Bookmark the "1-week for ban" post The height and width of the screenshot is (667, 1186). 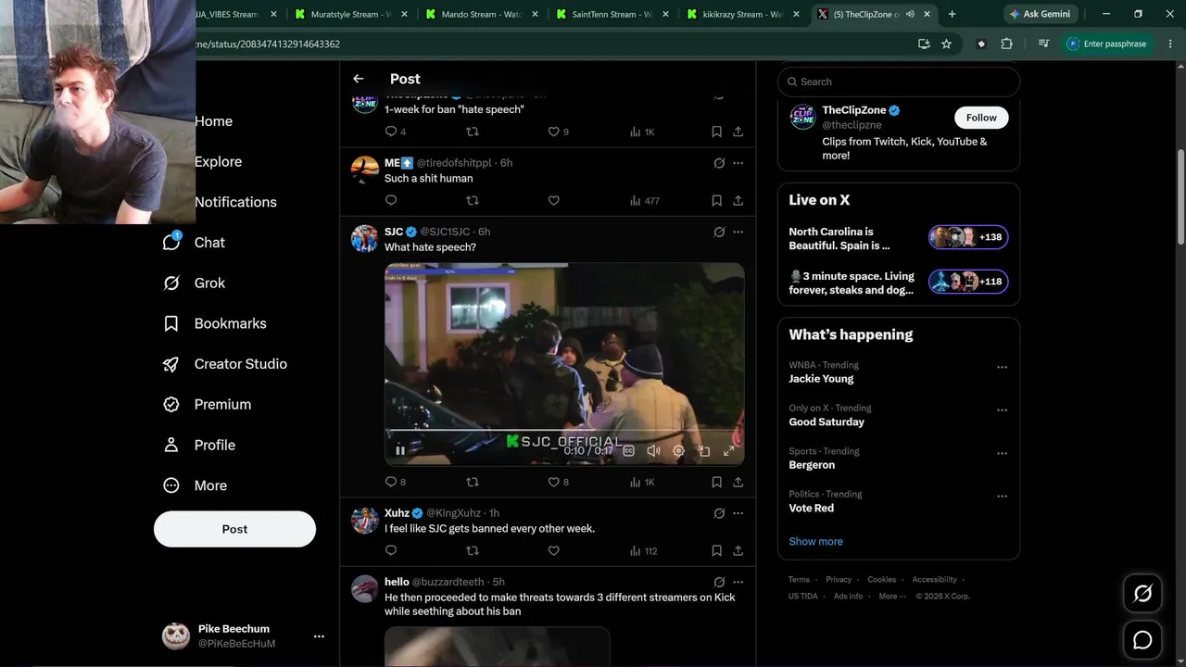[716, 132]
